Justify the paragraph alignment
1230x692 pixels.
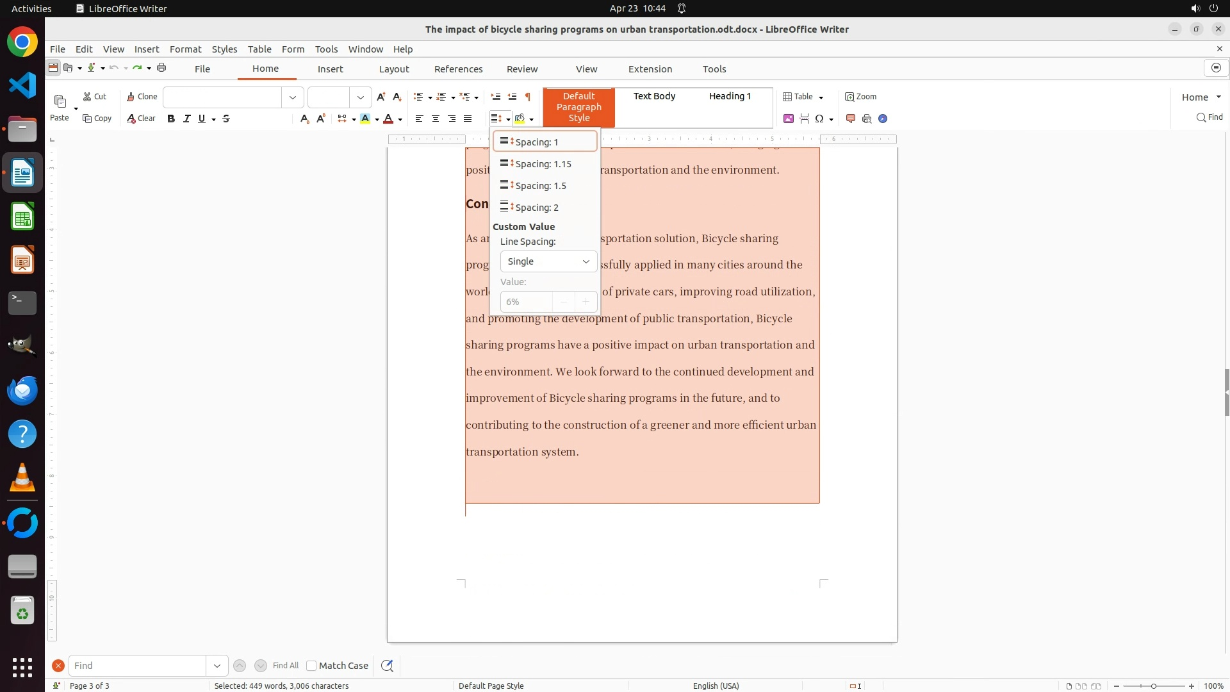click(468, 119)
